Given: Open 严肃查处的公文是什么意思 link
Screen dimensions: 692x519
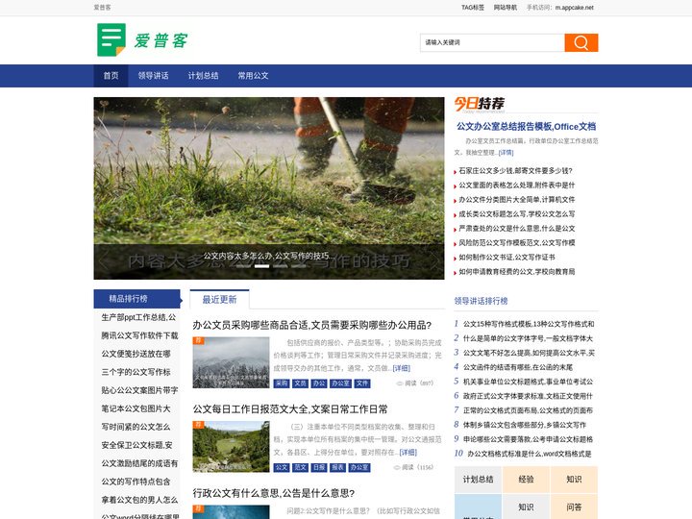Looking at the screenshot, I should pos(517,229).
